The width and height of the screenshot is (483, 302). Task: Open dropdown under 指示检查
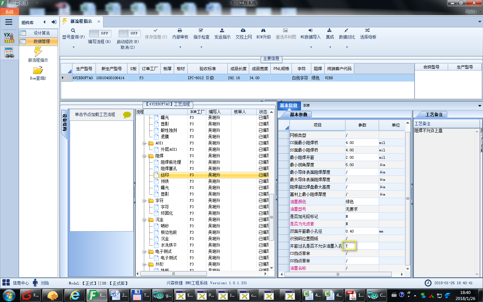[x=201, y=47]
